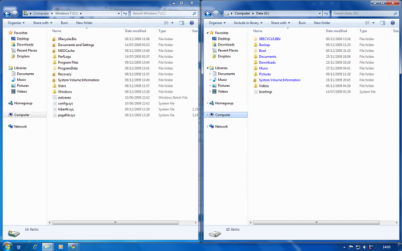This screenshot has width=402, height=251.
Task: Toggle preview pane in Data (G:) window
Action: [383, 23]
